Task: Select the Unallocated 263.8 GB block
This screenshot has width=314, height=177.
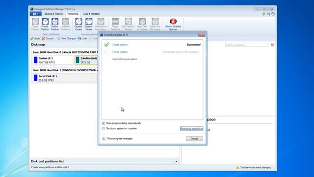Action: tap(86, 60)
